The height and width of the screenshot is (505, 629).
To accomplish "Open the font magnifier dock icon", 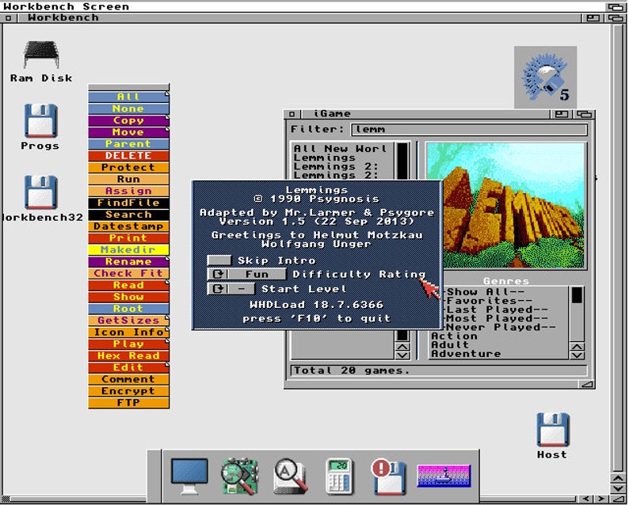I will 291,477.
